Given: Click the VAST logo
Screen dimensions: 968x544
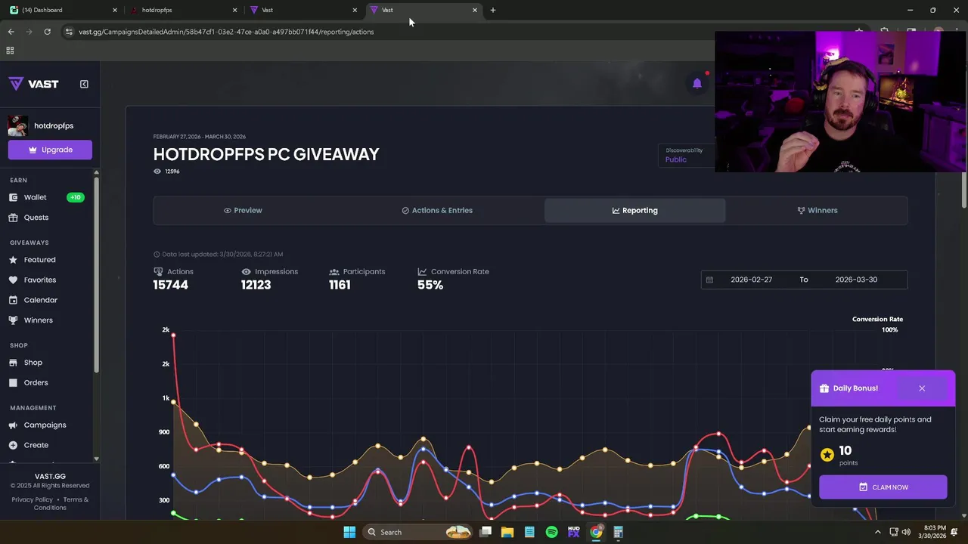Looking at the screenshot, I should click(x=33, y=84).
